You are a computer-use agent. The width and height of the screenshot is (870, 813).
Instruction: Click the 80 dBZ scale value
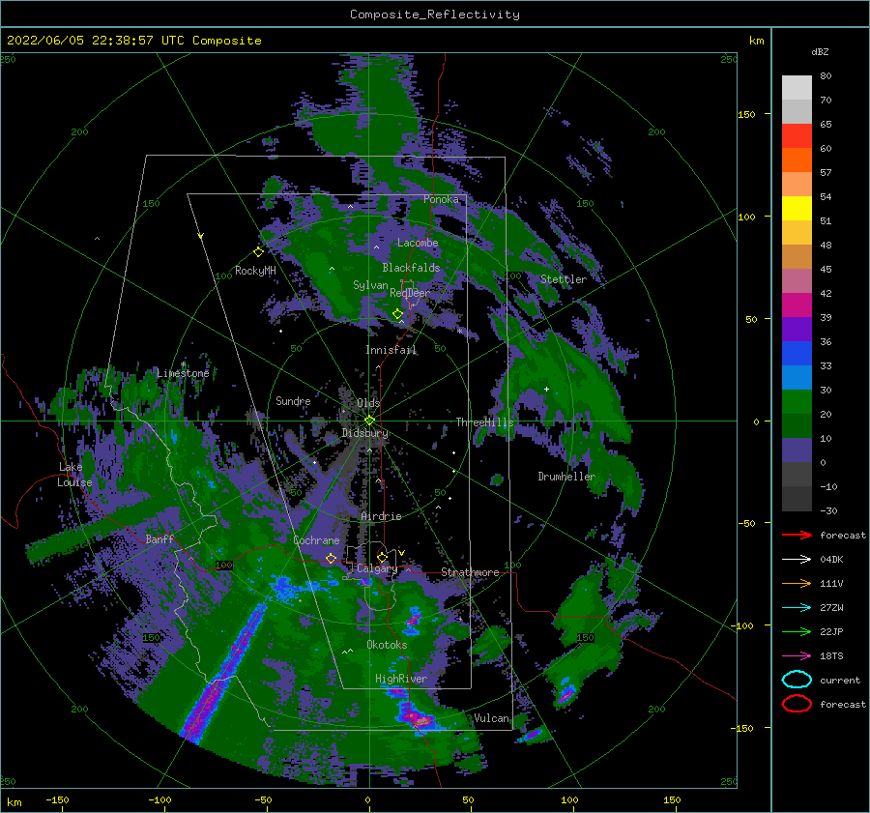(x=826, y=76)
